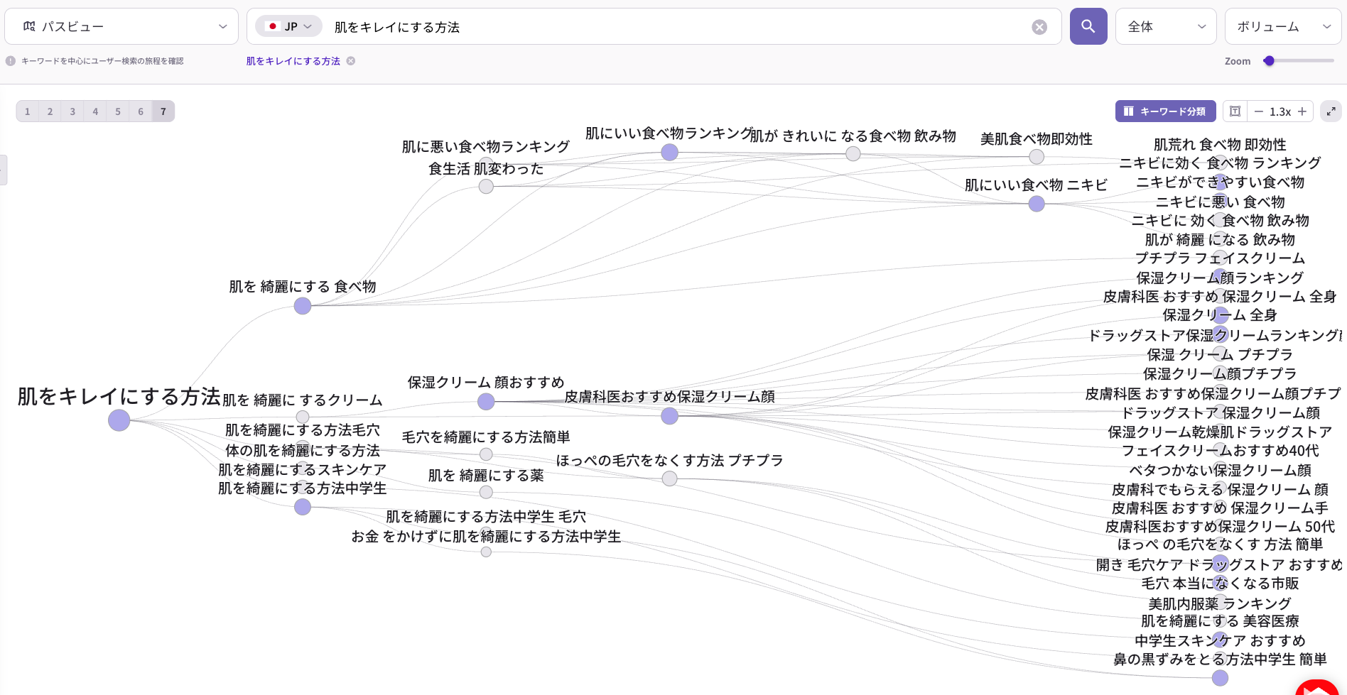This screenshot has width=1347, height=695.
Task: Click the purple search magnifier button
Action: (1088, 26)
